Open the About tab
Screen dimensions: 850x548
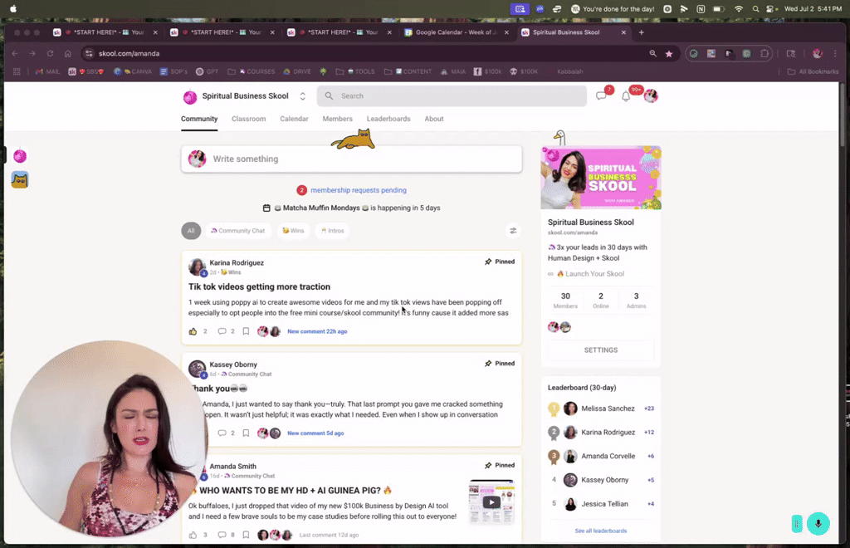point(433,119)
